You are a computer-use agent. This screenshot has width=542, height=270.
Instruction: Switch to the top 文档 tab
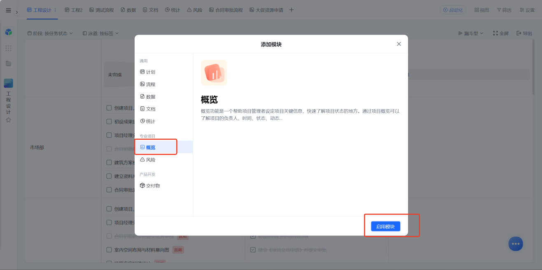tap(150, 10)
